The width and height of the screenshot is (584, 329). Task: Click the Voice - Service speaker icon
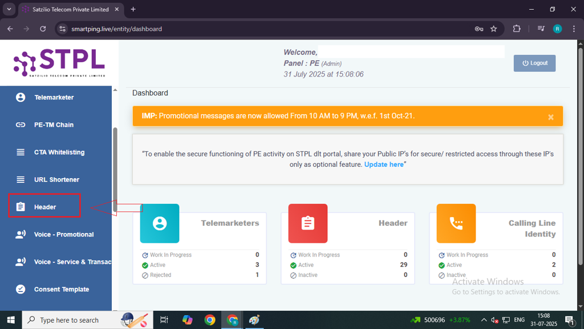pyautogui.click(x=21, y=262)
